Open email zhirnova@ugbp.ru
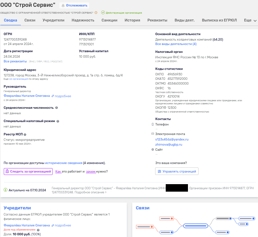The height and width of the screenshot is (237, 258). click(x=169, y=145)
